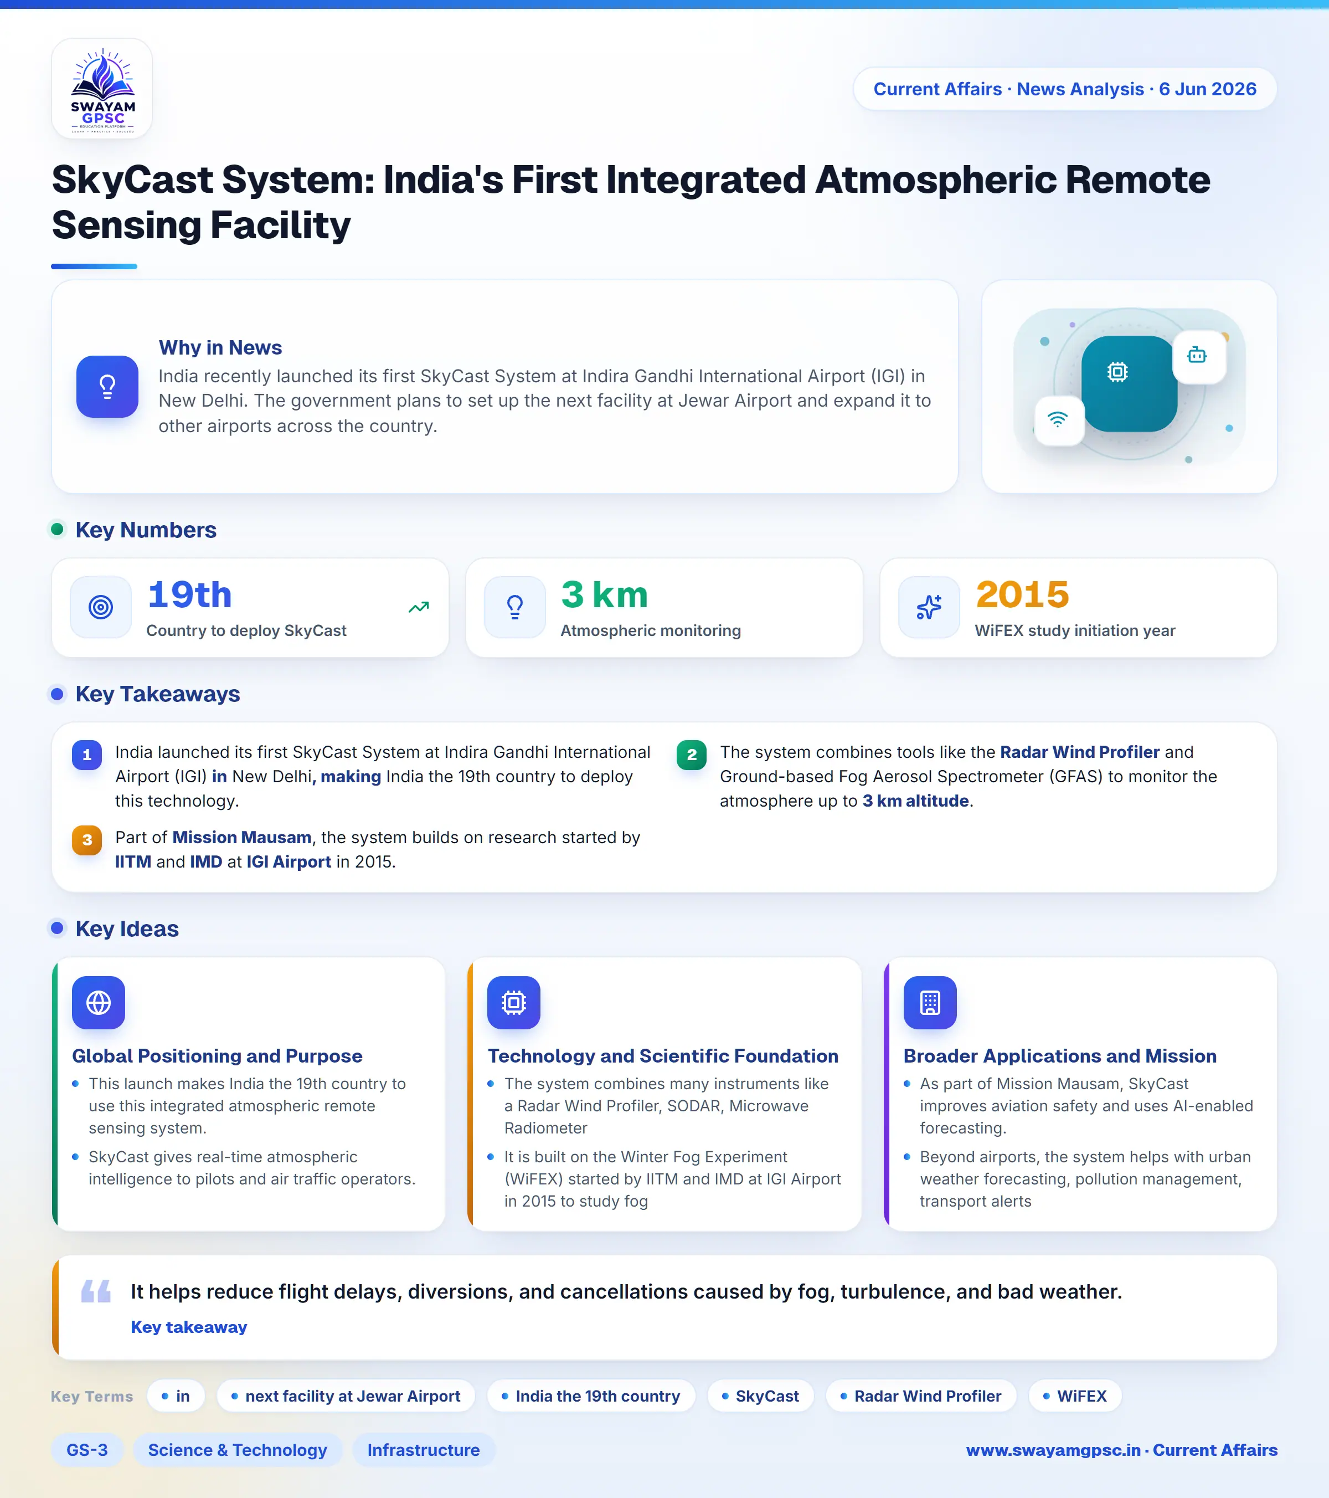Click the blue dot beside Key Takeaways
Viewport: 1329px width, 1498px height.
click(x=57, y=693)
